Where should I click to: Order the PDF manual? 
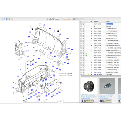(x=53, y=19)
